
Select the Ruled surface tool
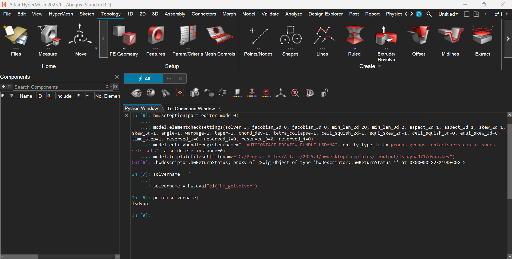[x=354, y=40]
